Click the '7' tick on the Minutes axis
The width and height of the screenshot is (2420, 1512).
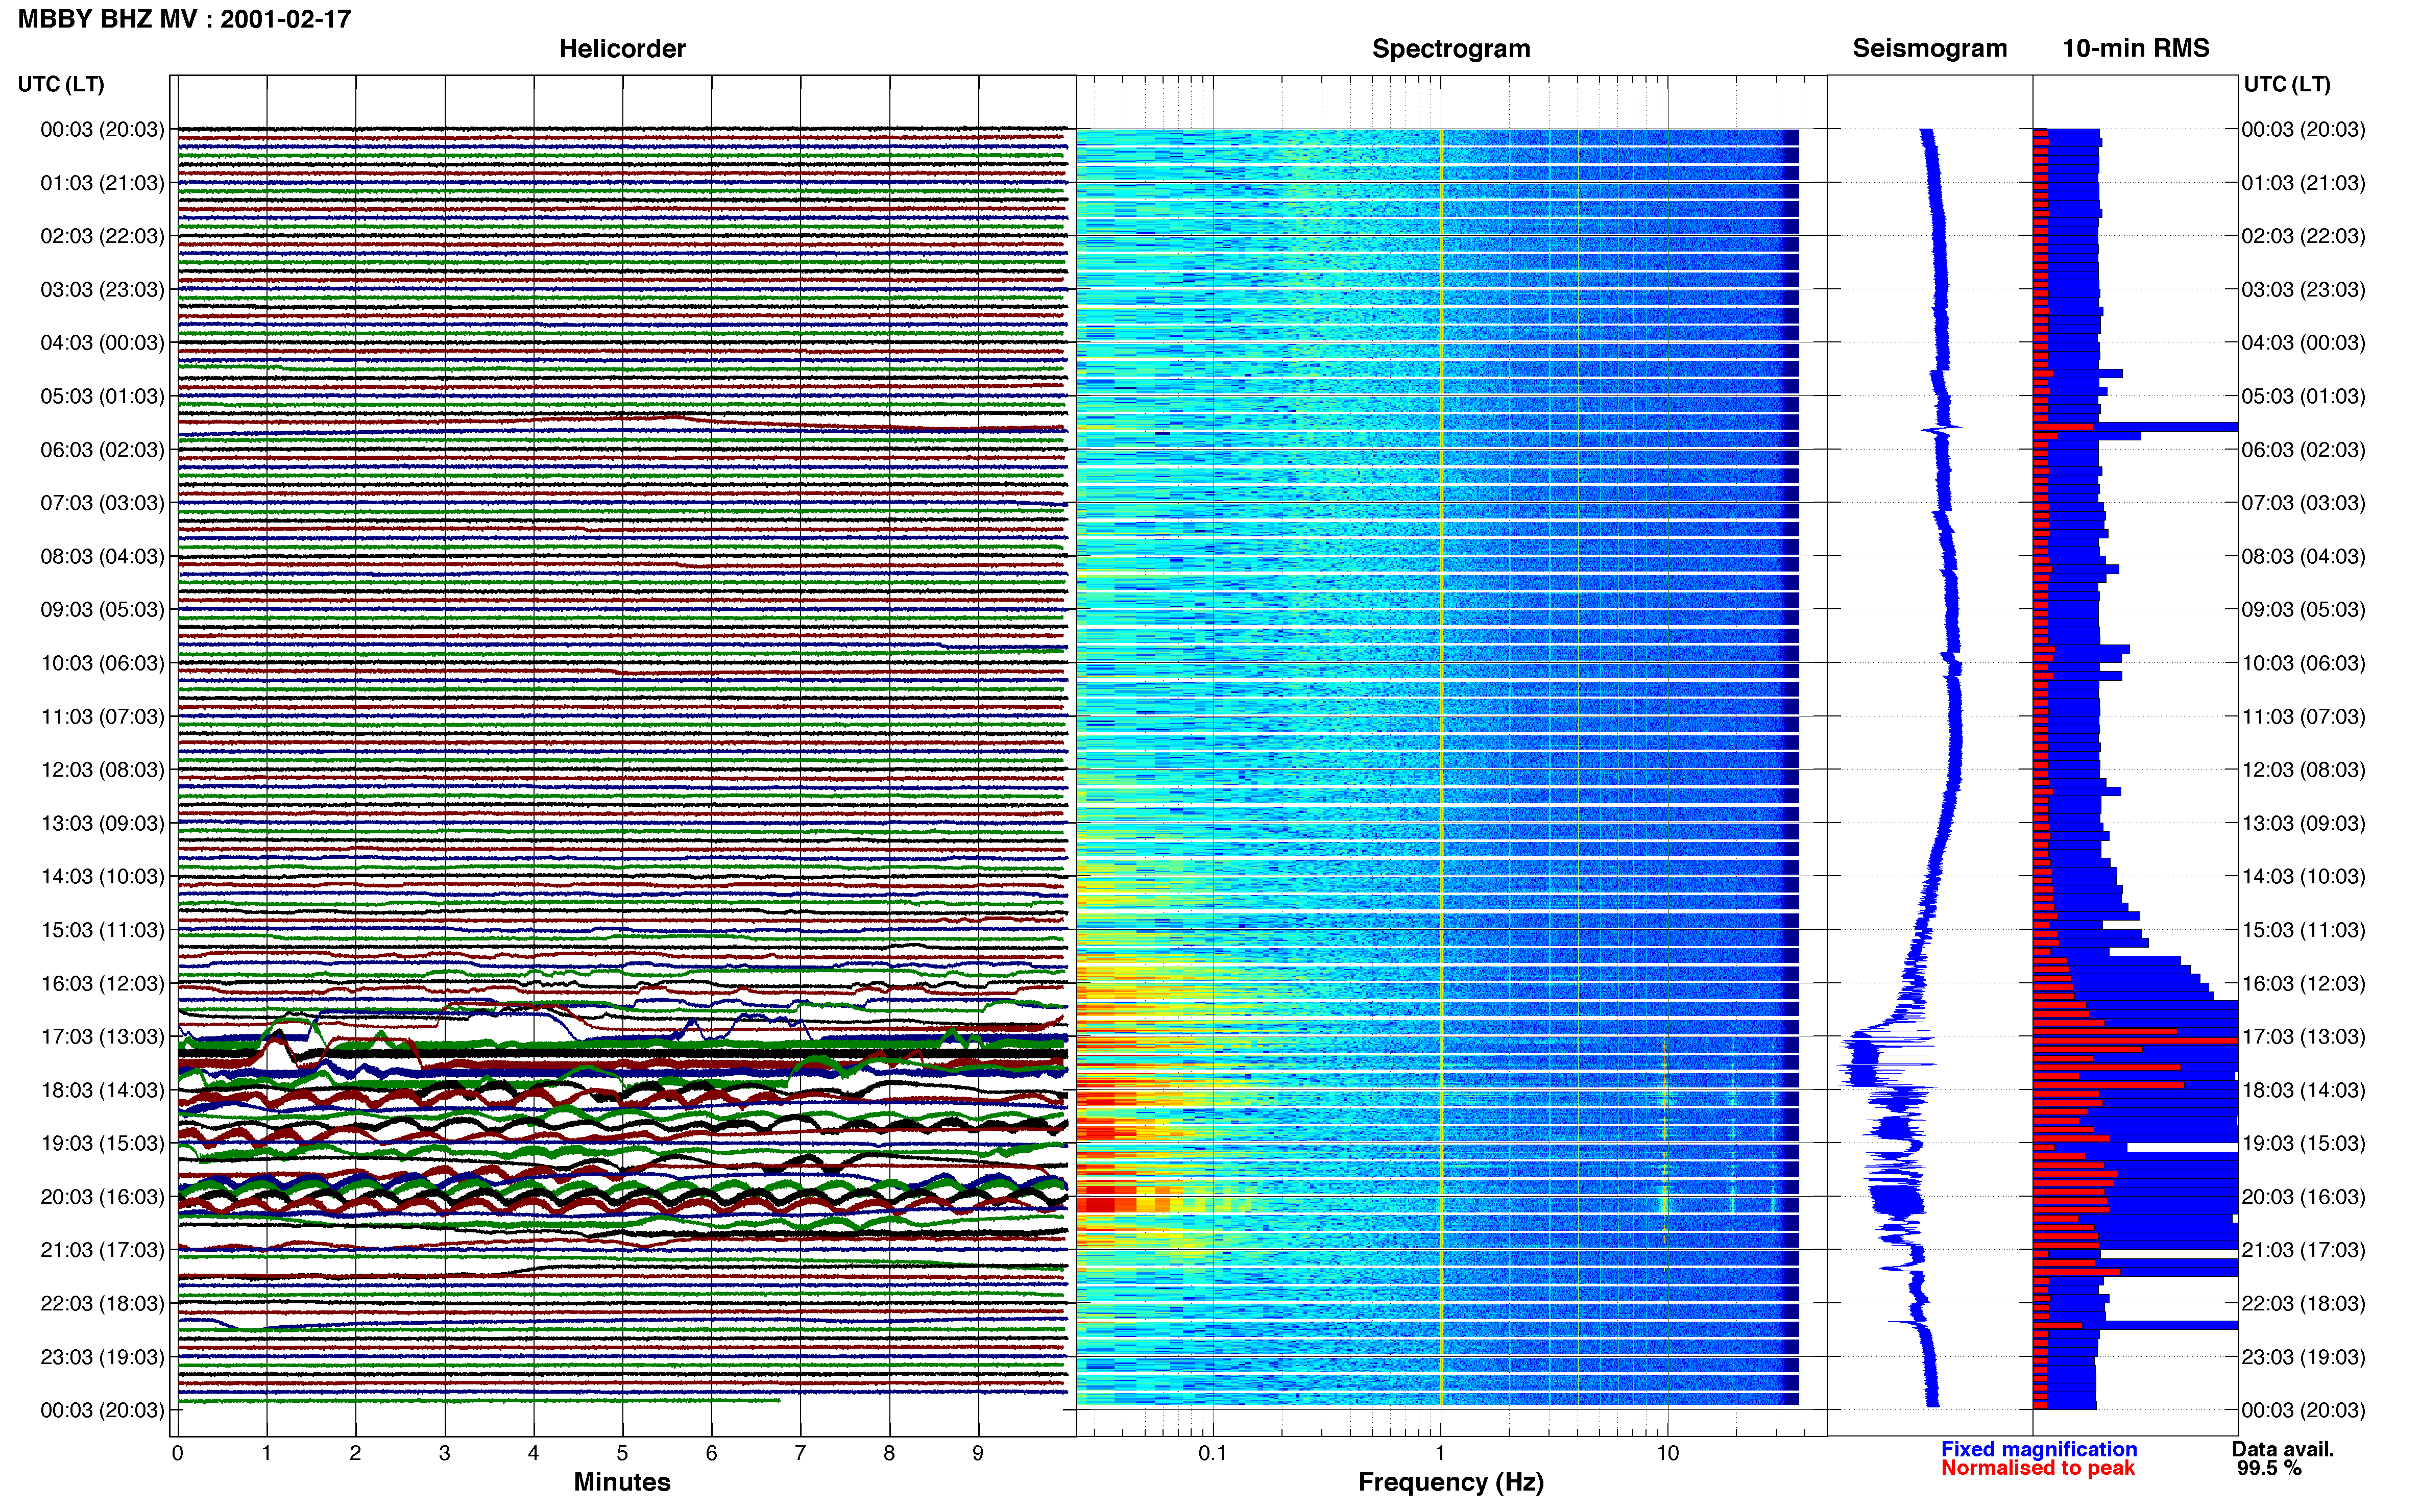point(801,1453)
